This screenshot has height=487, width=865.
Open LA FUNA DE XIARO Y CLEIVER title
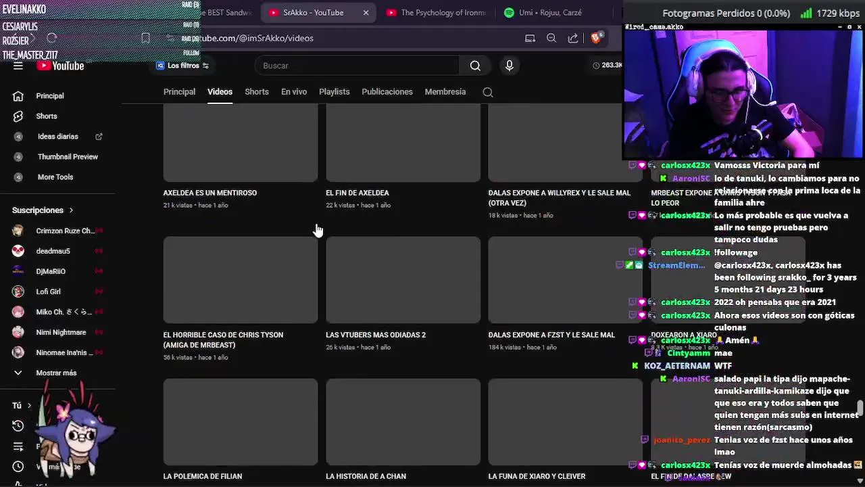[x=537, y=476]
